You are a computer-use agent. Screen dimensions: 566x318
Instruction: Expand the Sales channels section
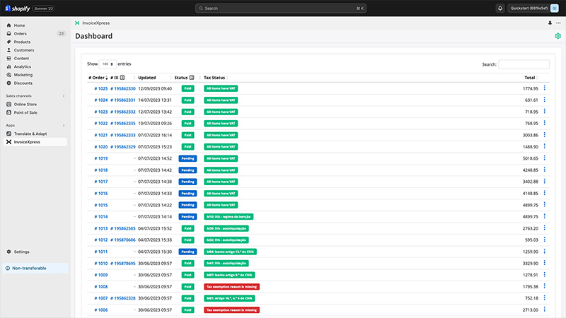[64, 96]
